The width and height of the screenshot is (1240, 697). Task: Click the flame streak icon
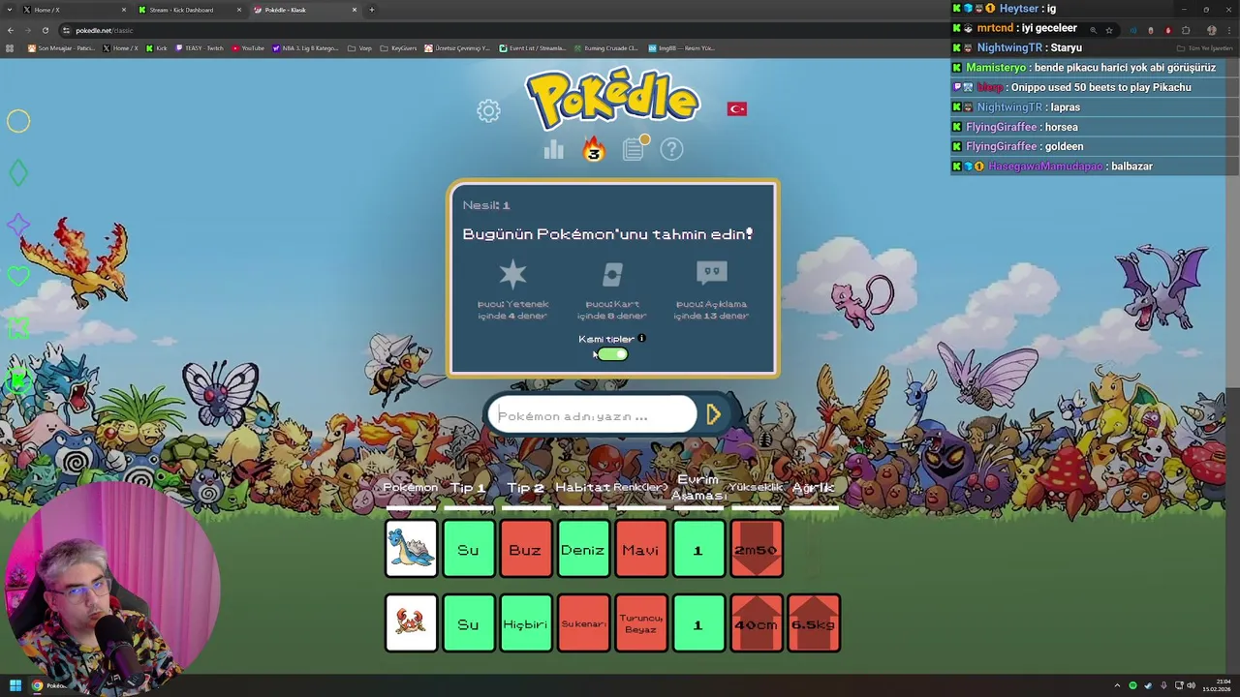click(x=593, y=149)
